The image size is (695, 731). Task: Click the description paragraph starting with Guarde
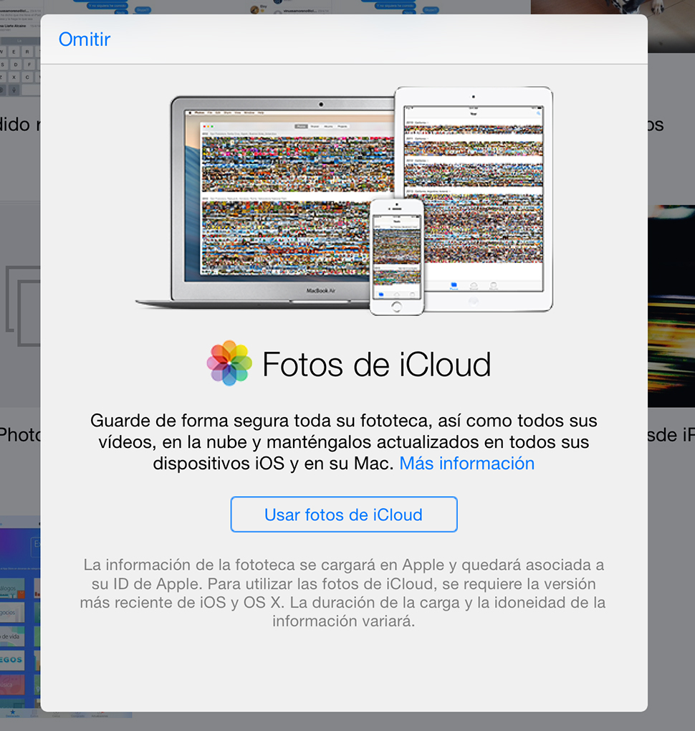344,442
